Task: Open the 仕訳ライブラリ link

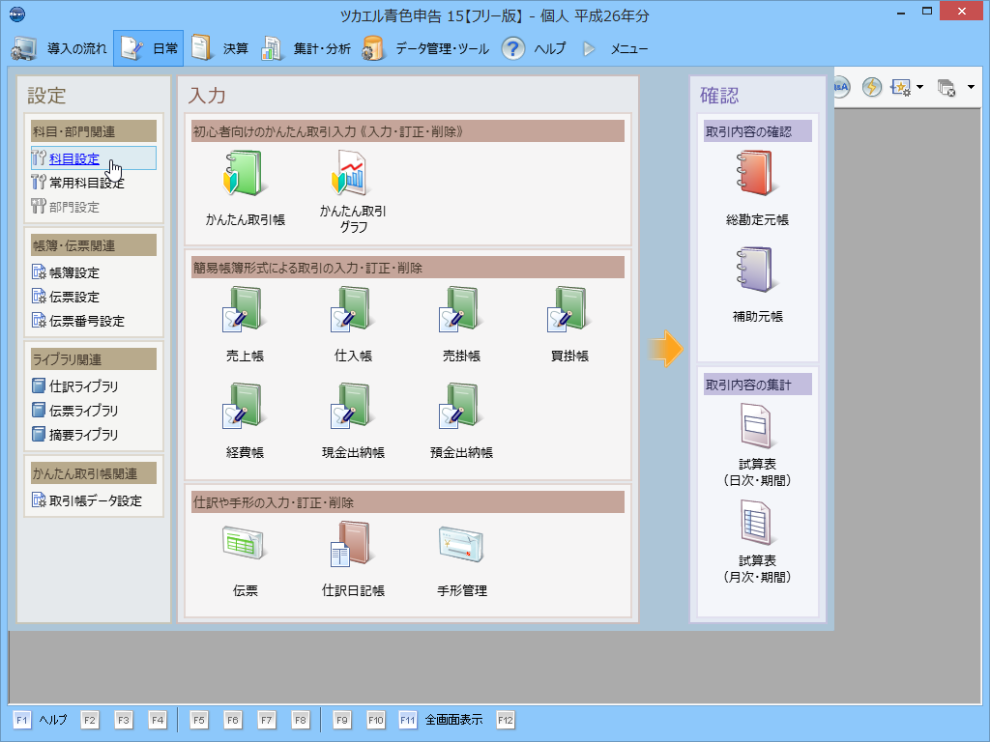Action: point(83,386)
